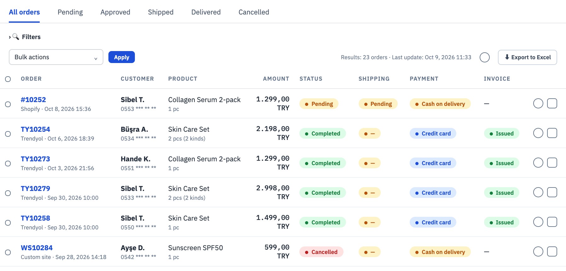The image size is (566, 271).
Task: Open the Approved tab
Action: (x=115, y=12)
